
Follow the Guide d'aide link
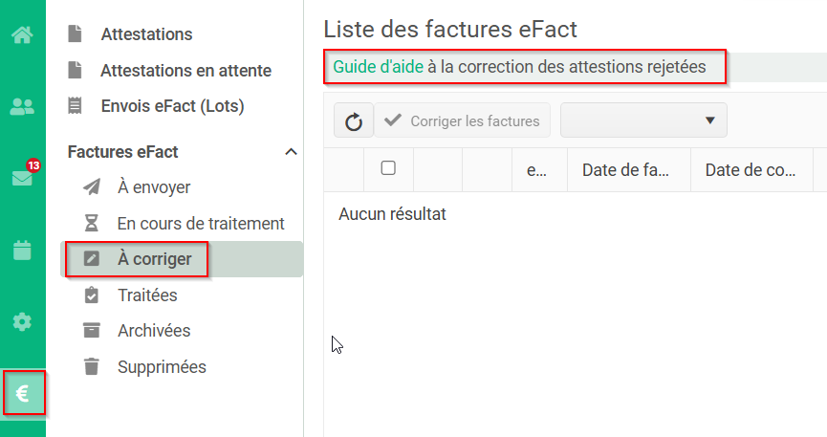(x=379, y=67)
